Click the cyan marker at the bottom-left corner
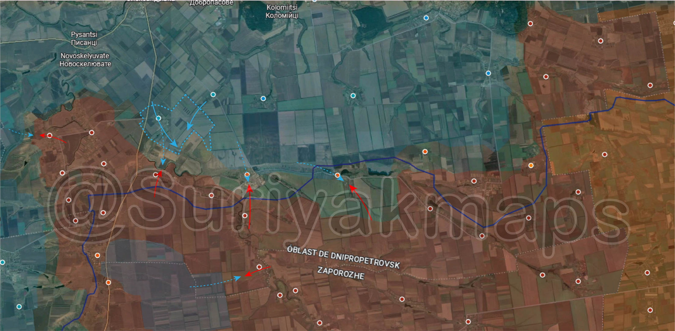 tap(19, 306)
